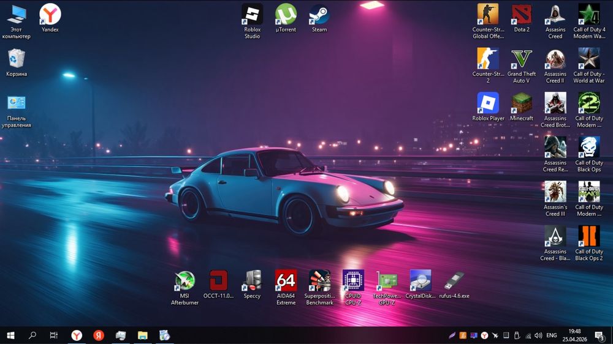Open the disc-and-box taskbar app

pos(164,335)
